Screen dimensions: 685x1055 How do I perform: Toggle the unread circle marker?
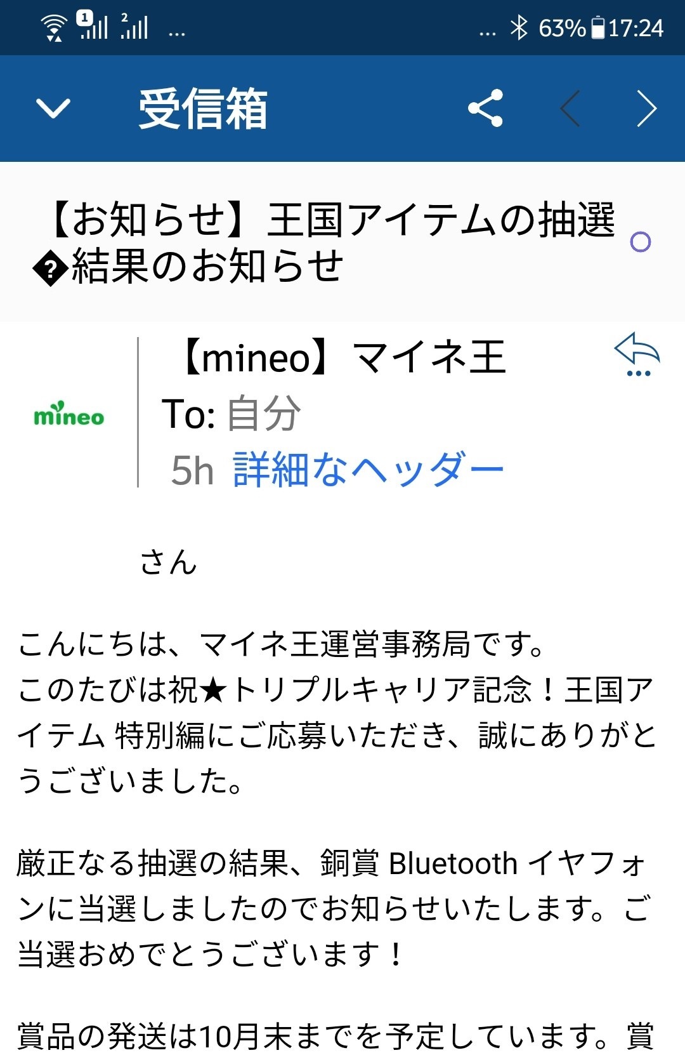pyautogui.click(x=641, y=242)
